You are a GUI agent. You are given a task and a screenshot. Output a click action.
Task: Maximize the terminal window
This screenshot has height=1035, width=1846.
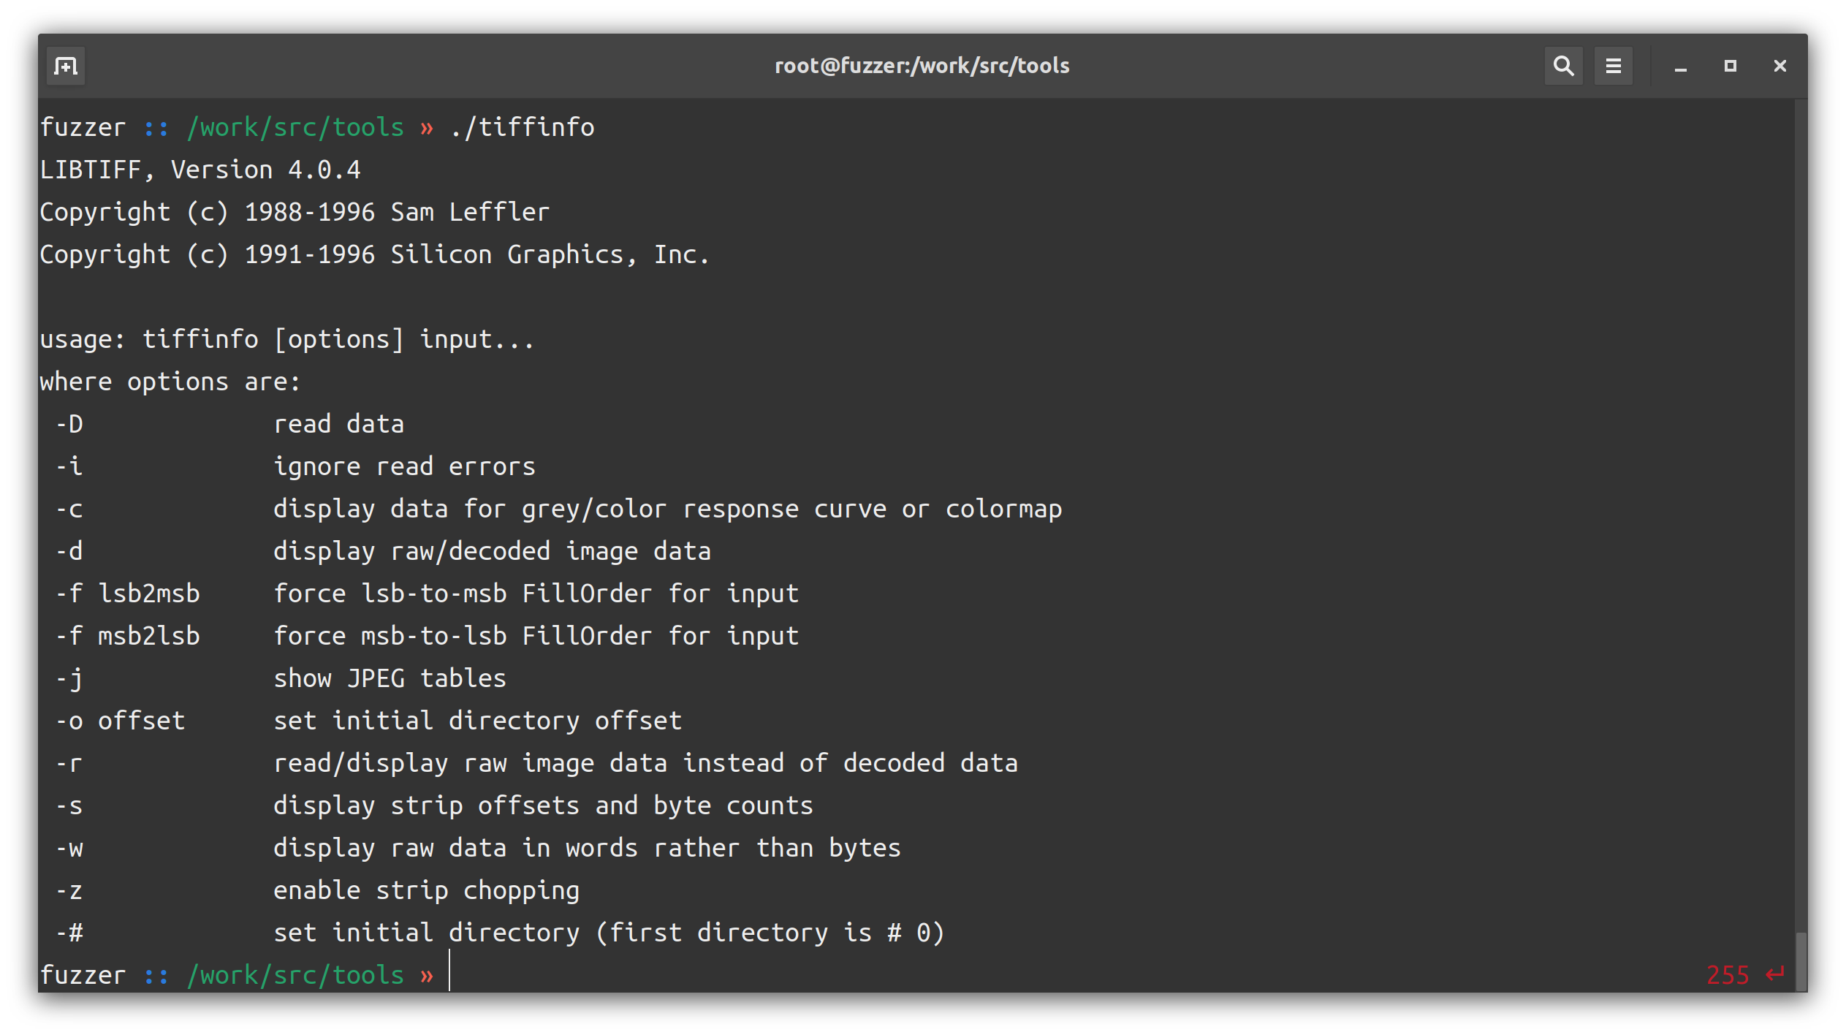point(1730,67)
